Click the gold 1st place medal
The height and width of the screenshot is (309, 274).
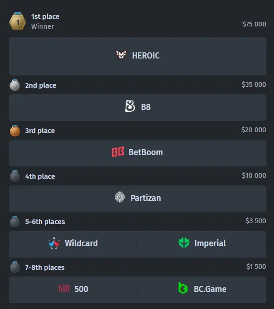coord(17,21)
